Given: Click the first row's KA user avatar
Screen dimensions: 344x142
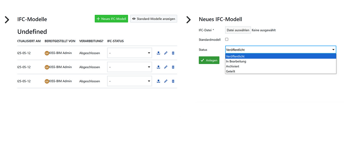Looking at the screenshot, I should click(47, 53).
